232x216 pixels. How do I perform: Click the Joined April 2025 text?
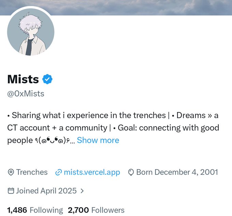(x=46, y=191)
